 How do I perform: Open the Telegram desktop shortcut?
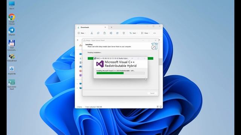(x=12, y=31)
